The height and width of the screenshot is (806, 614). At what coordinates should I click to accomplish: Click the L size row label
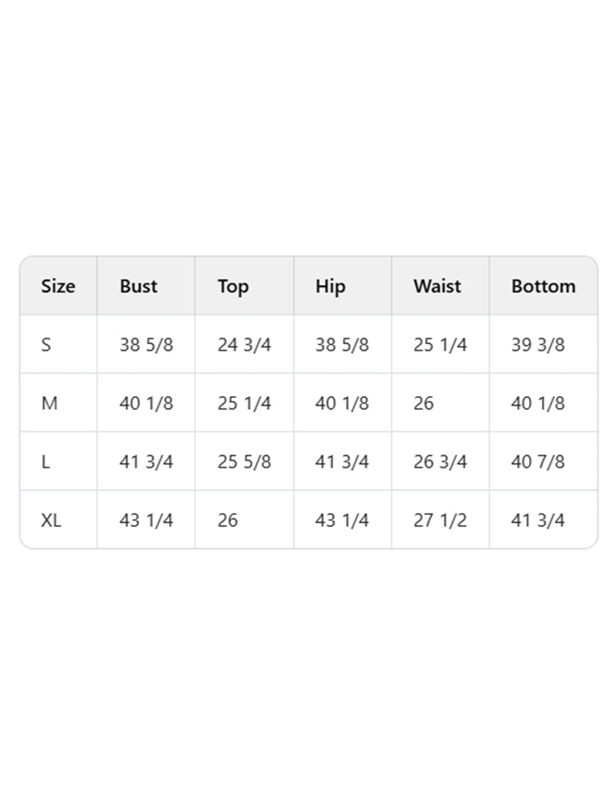tap(45, 461)
